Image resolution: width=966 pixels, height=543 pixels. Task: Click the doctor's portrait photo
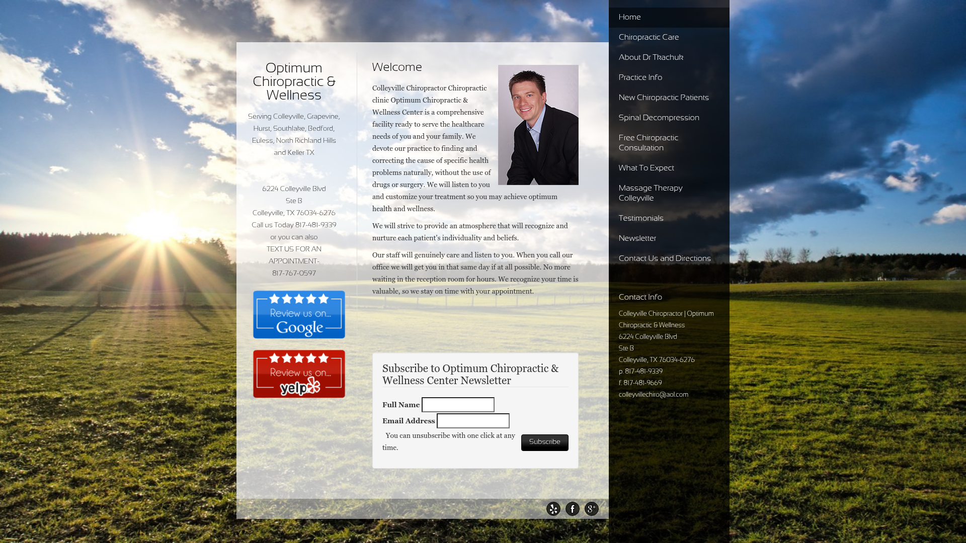pos(538,125)
